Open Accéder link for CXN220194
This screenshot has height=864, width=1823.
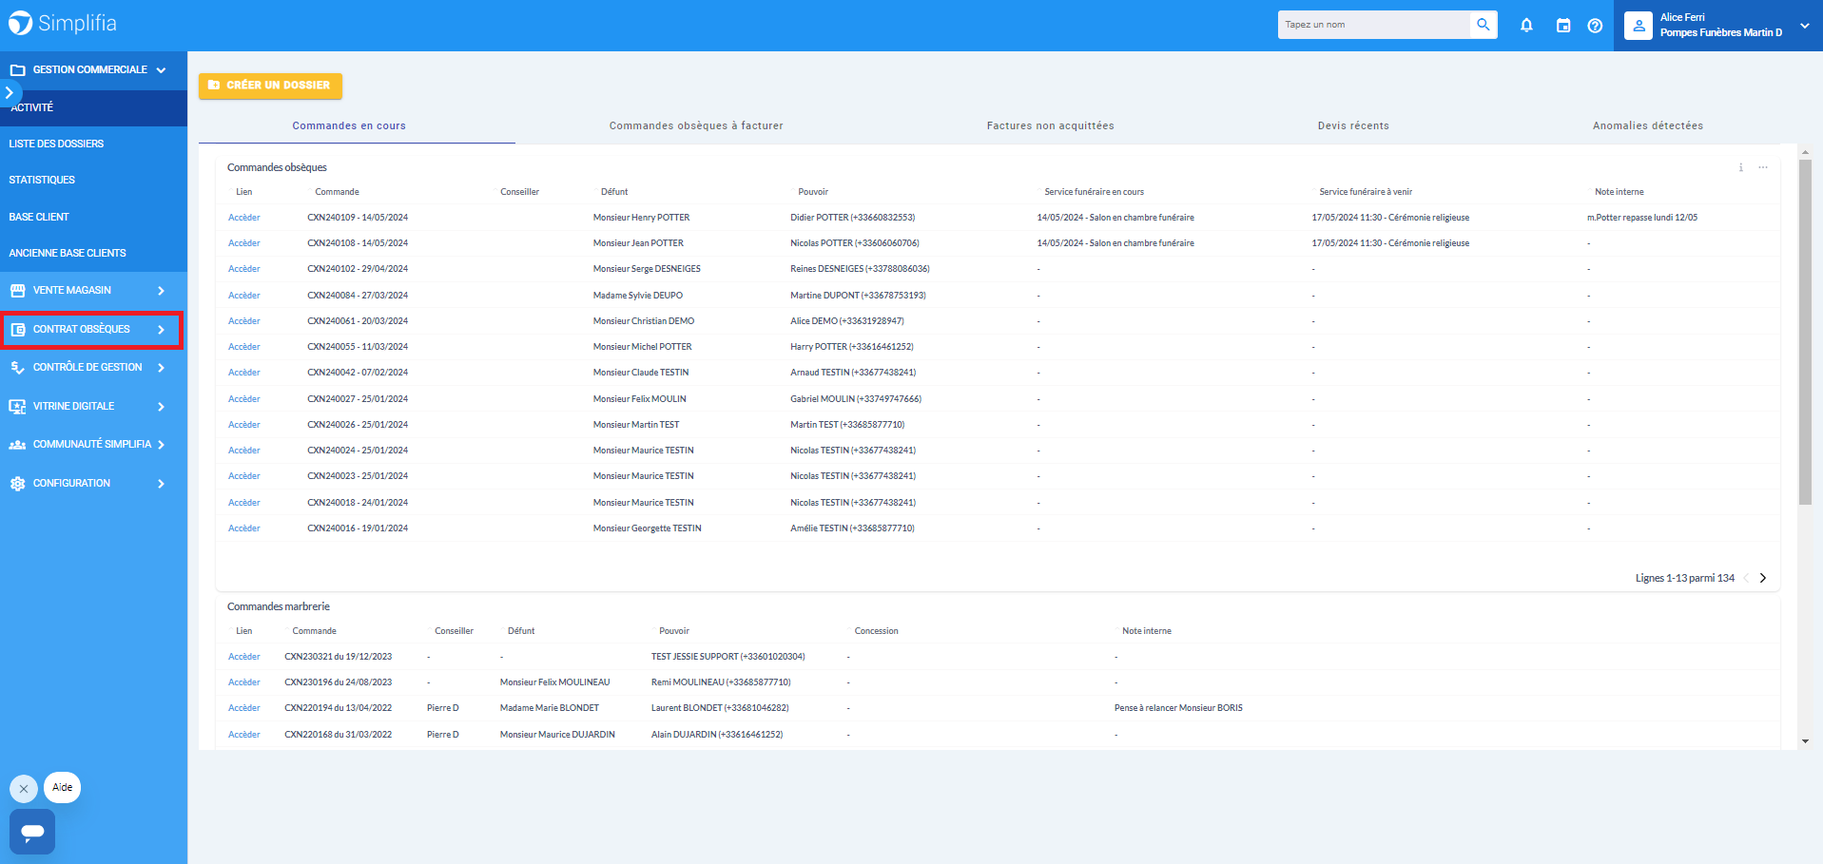(x=244, y=708)
